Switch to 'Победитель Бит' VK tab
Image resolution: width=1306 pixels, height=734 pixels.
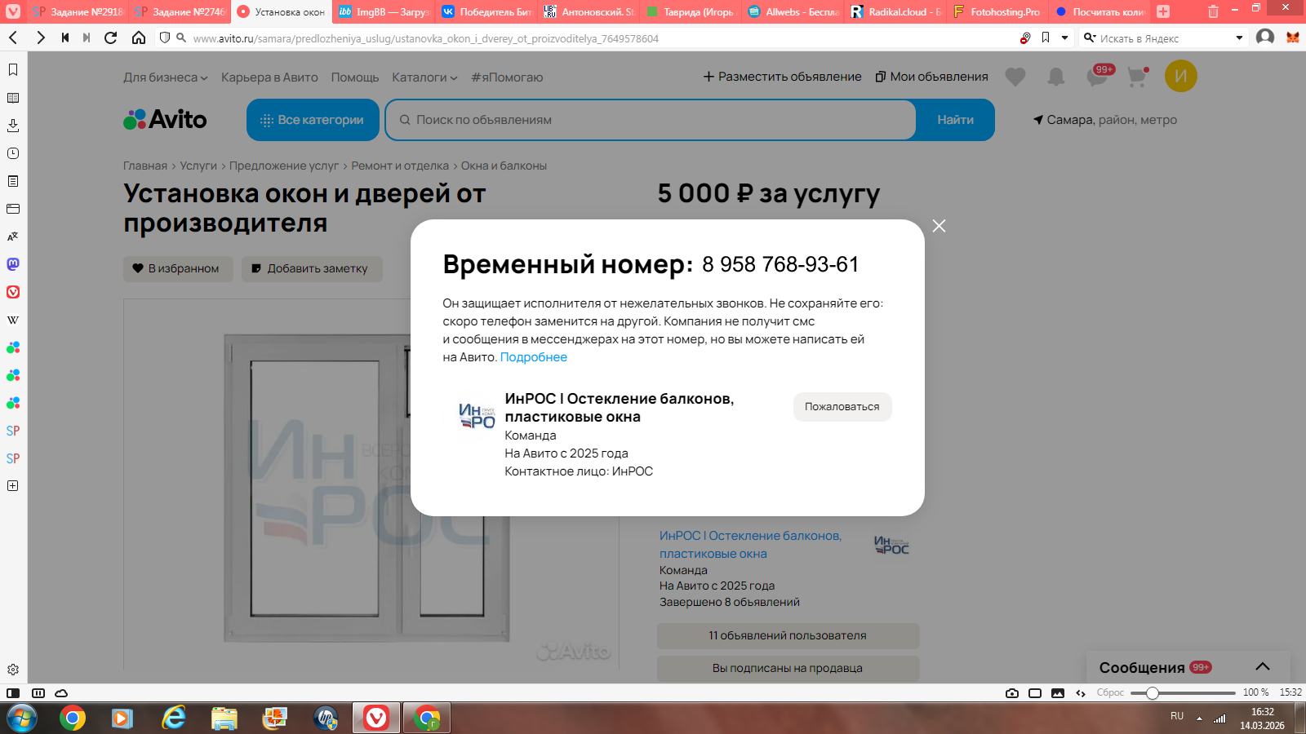click(486, 11)
